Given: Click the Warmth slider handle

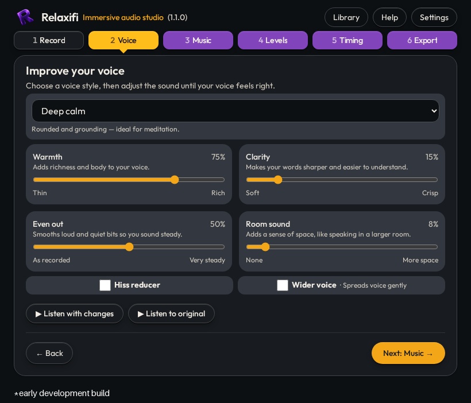Looking at the screenshot, I should [175, 180].
